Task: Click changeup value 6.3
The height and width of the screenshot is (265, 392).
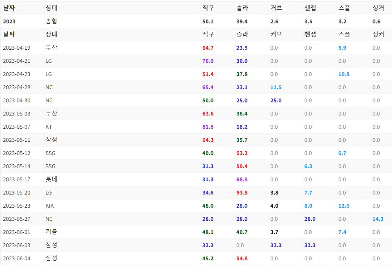Action: point(308,166)
